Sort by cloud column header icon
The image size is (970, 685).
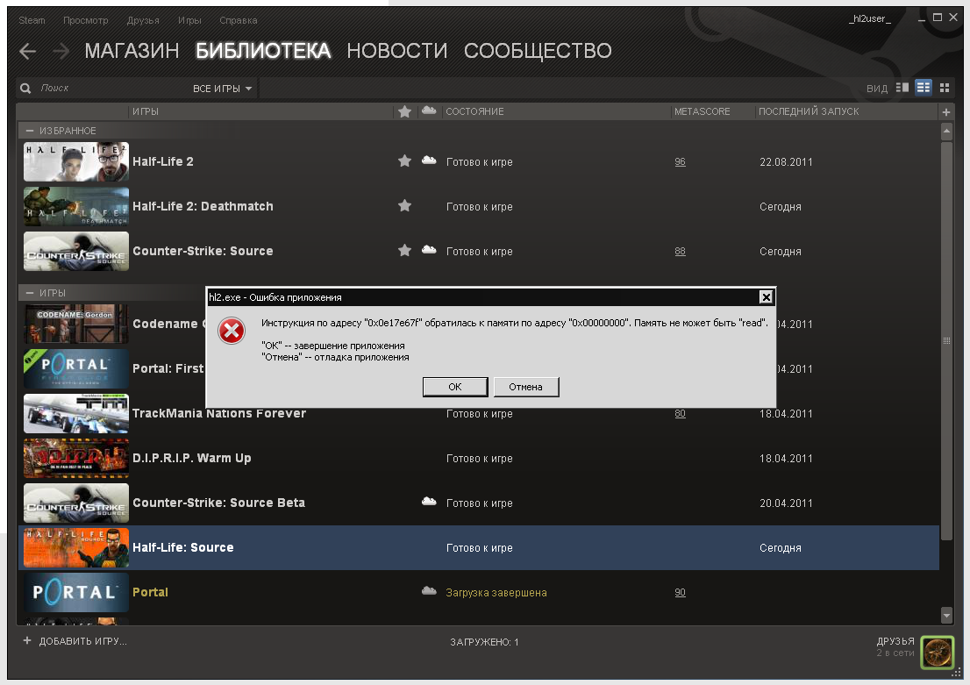pyautogui.click(x=429, y=111)
